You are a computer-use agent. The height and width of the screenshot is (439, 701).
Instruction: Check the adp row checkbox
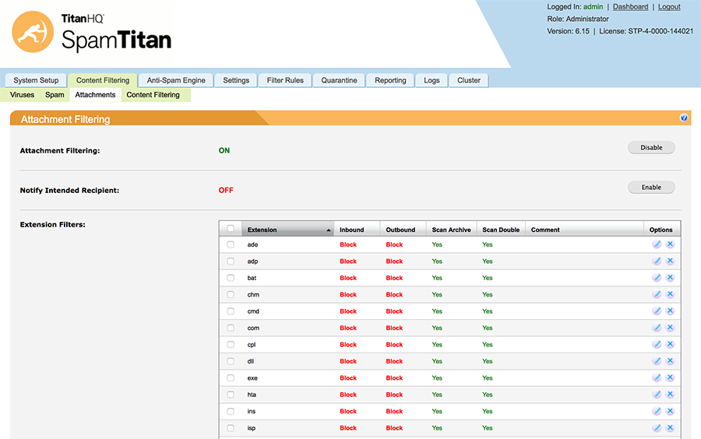click(231, 261)
